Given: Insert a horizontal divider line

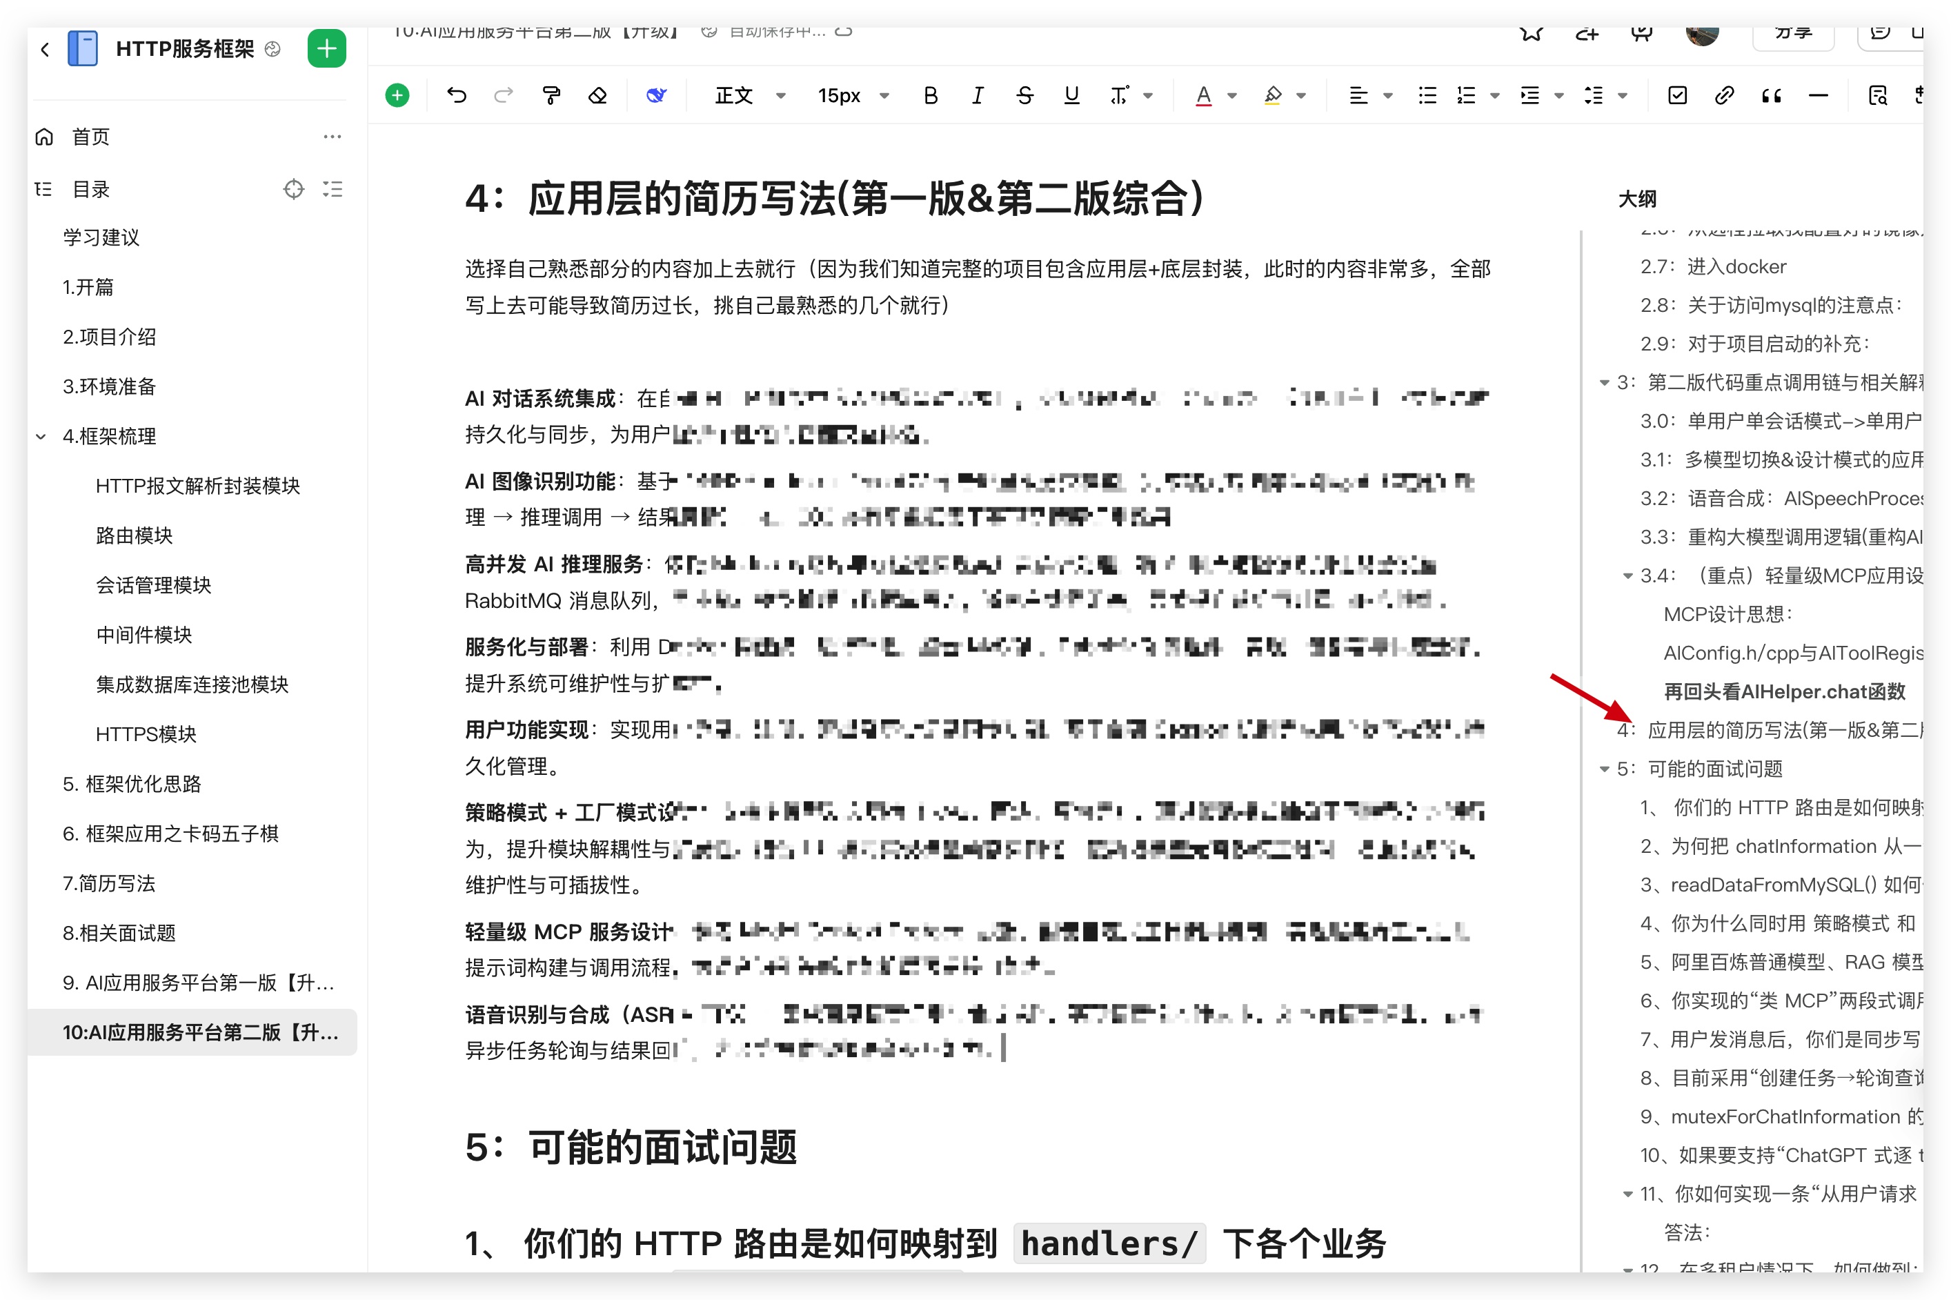Looking at the screenshot, I should tap(1818, 95).
